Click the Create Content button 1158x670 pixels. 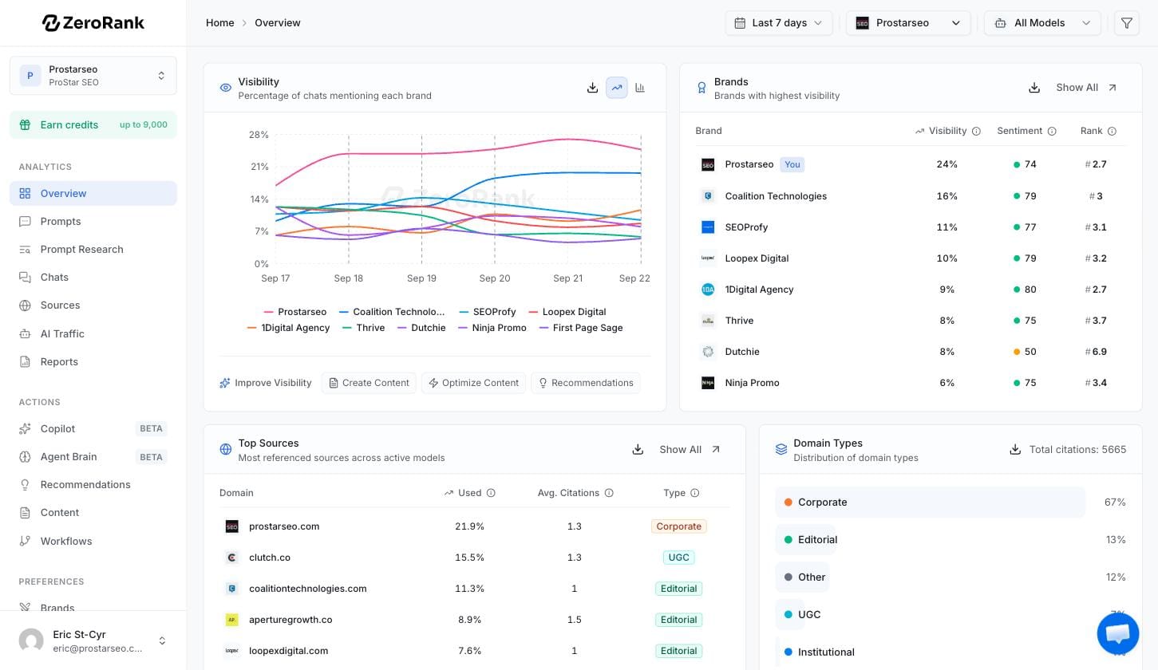pos(369,383)
